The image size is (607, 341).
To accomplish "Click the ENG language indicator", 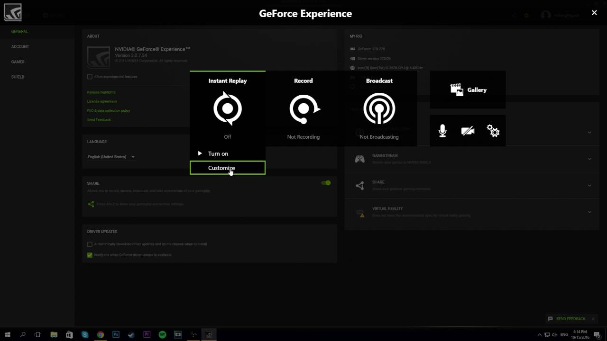I will click(564, 334).
